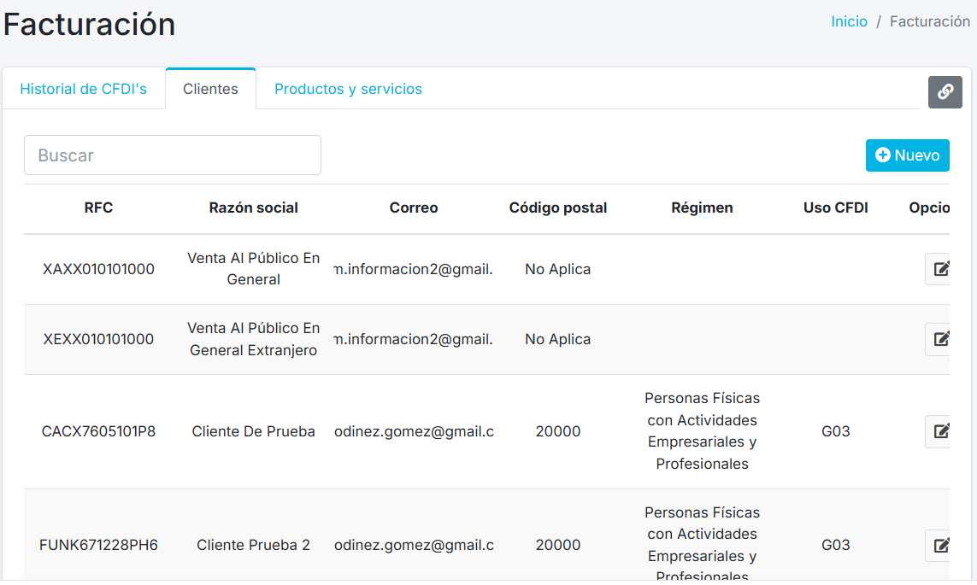Viewport: 977px width, 585px height.
Task: Click the Régimen column header
Action: click(x=702, y=208)
